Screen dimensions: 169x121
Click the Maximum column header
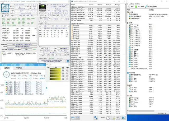[x=108, y=5]
